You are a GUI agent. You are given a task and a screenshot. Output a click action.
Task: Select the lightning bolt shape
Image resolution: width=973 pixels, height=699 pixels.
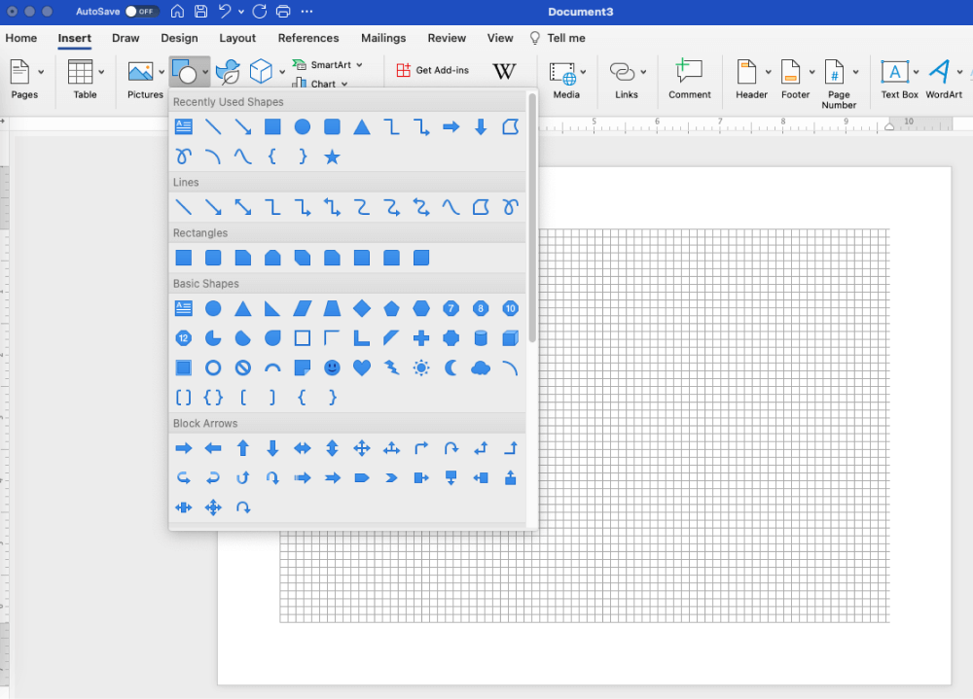point(391,367)
